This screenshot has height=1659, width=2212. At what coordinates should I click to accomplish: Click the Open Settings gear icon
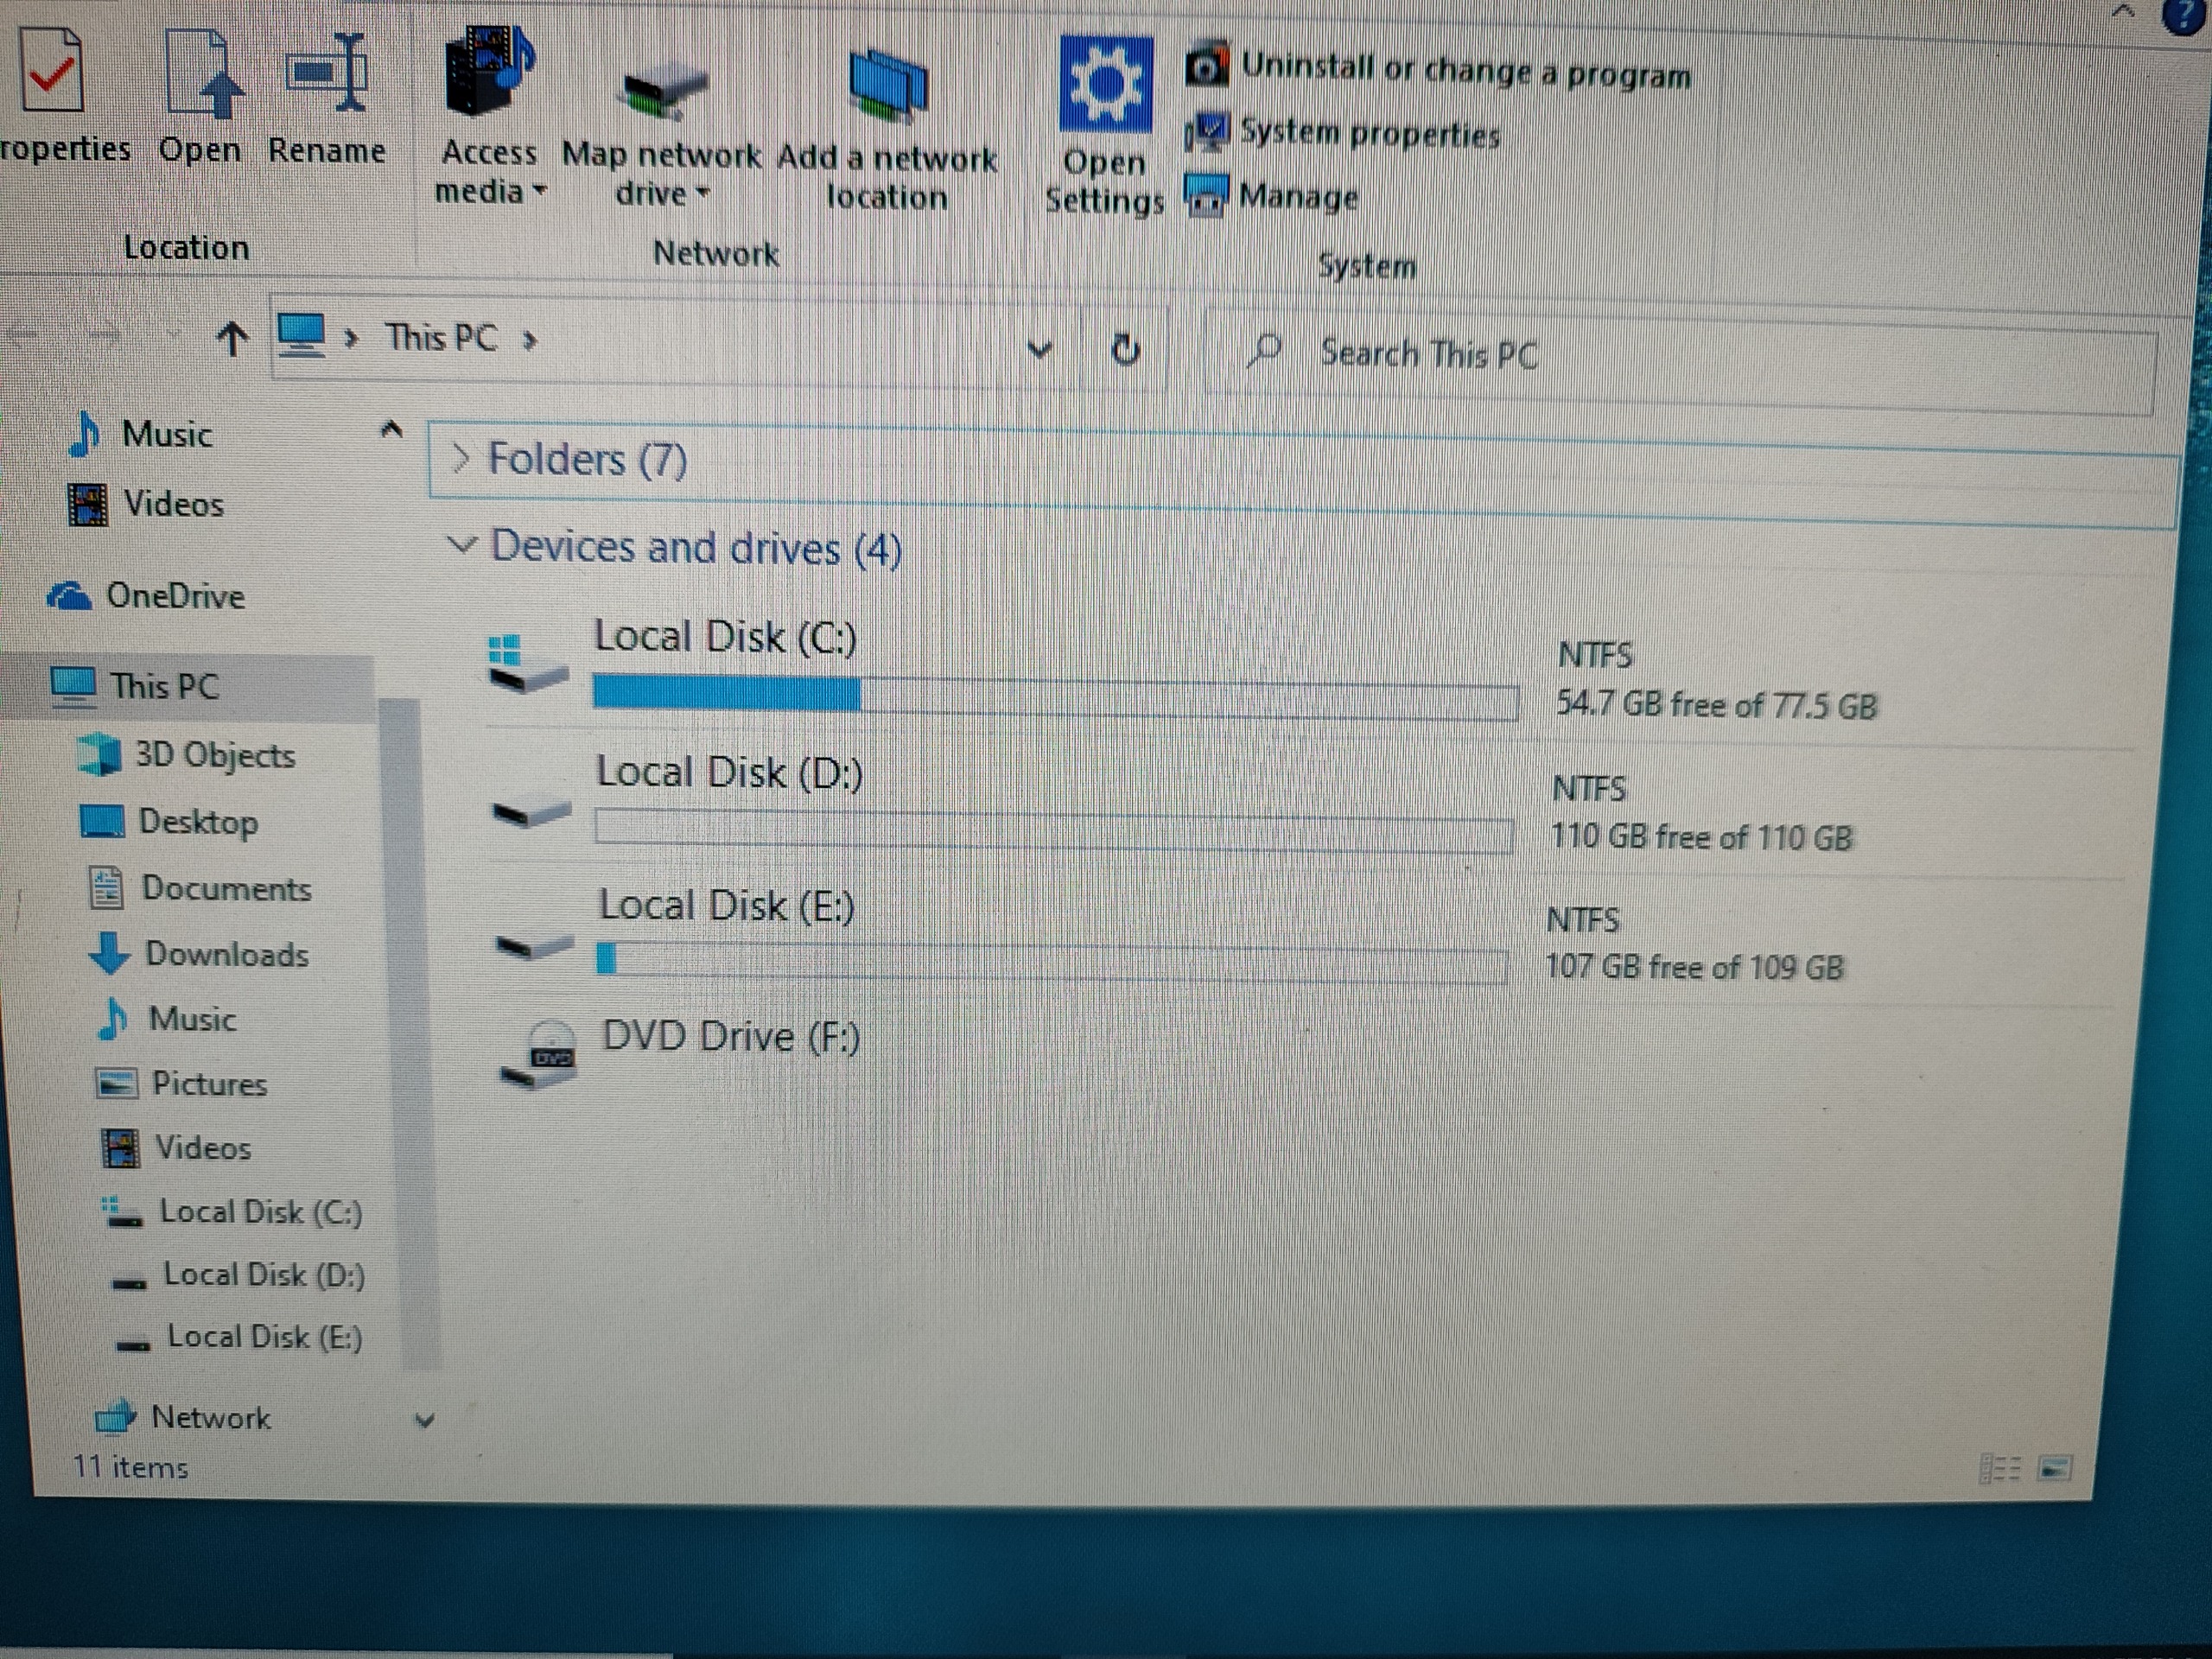[1105, 85]
